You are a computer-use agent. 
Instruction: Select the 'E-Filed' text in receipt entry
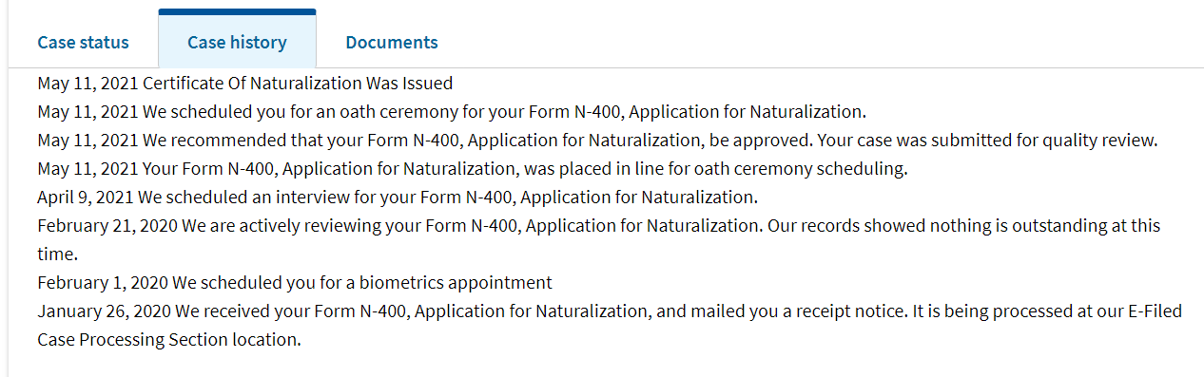click(x=1155, y=311)
